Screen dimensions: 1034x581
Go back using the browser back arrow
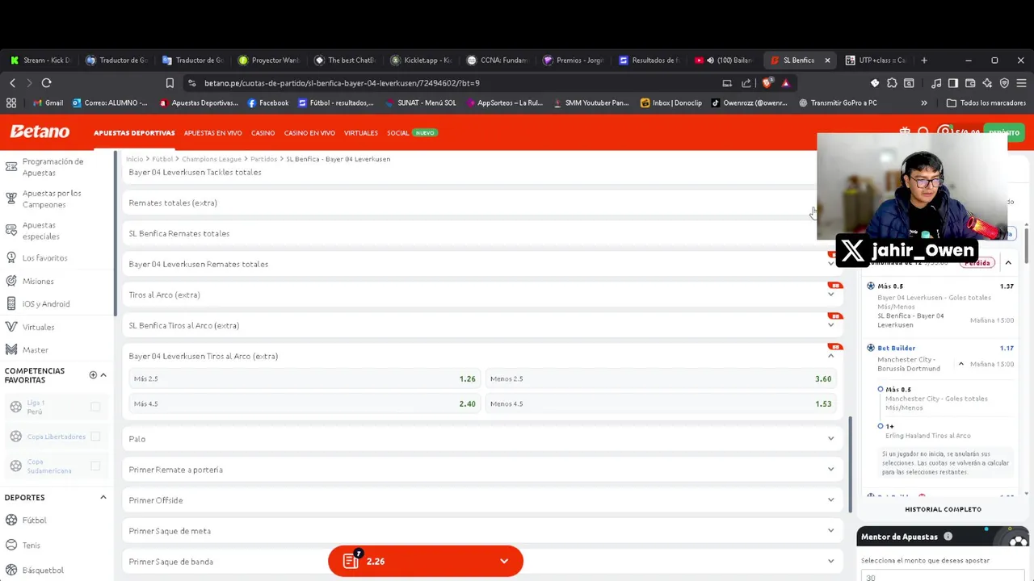(12, 82)
